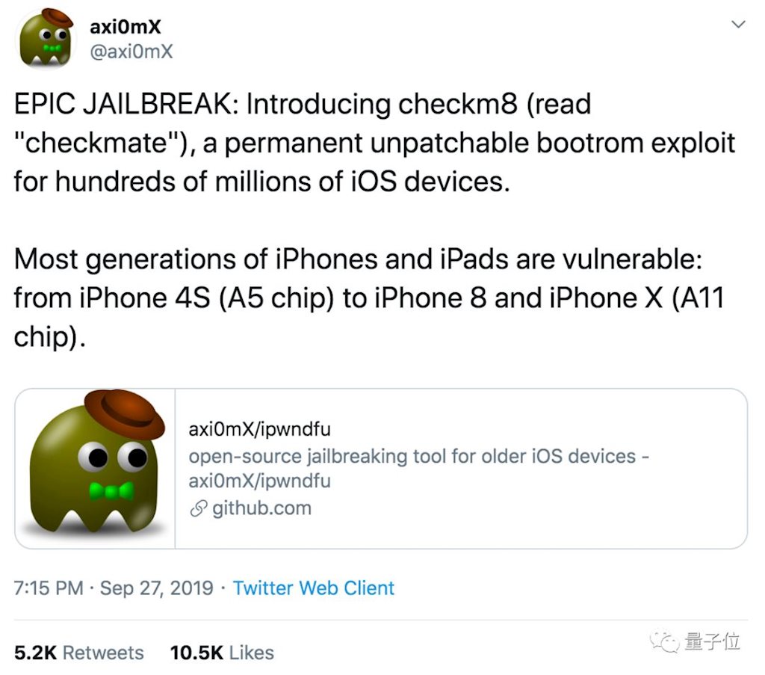Image resolution: width=765 pixels, height=675 pixels.
Task: Open the tweet options chevron menu
Action: (x=738, y=25)
